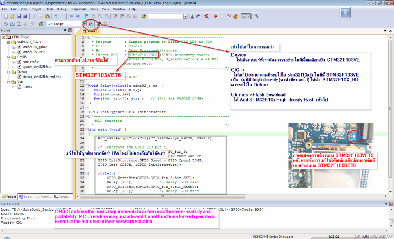394x239 pixels.
Task: Pin the Build Output panel
Action: (386, 204)
